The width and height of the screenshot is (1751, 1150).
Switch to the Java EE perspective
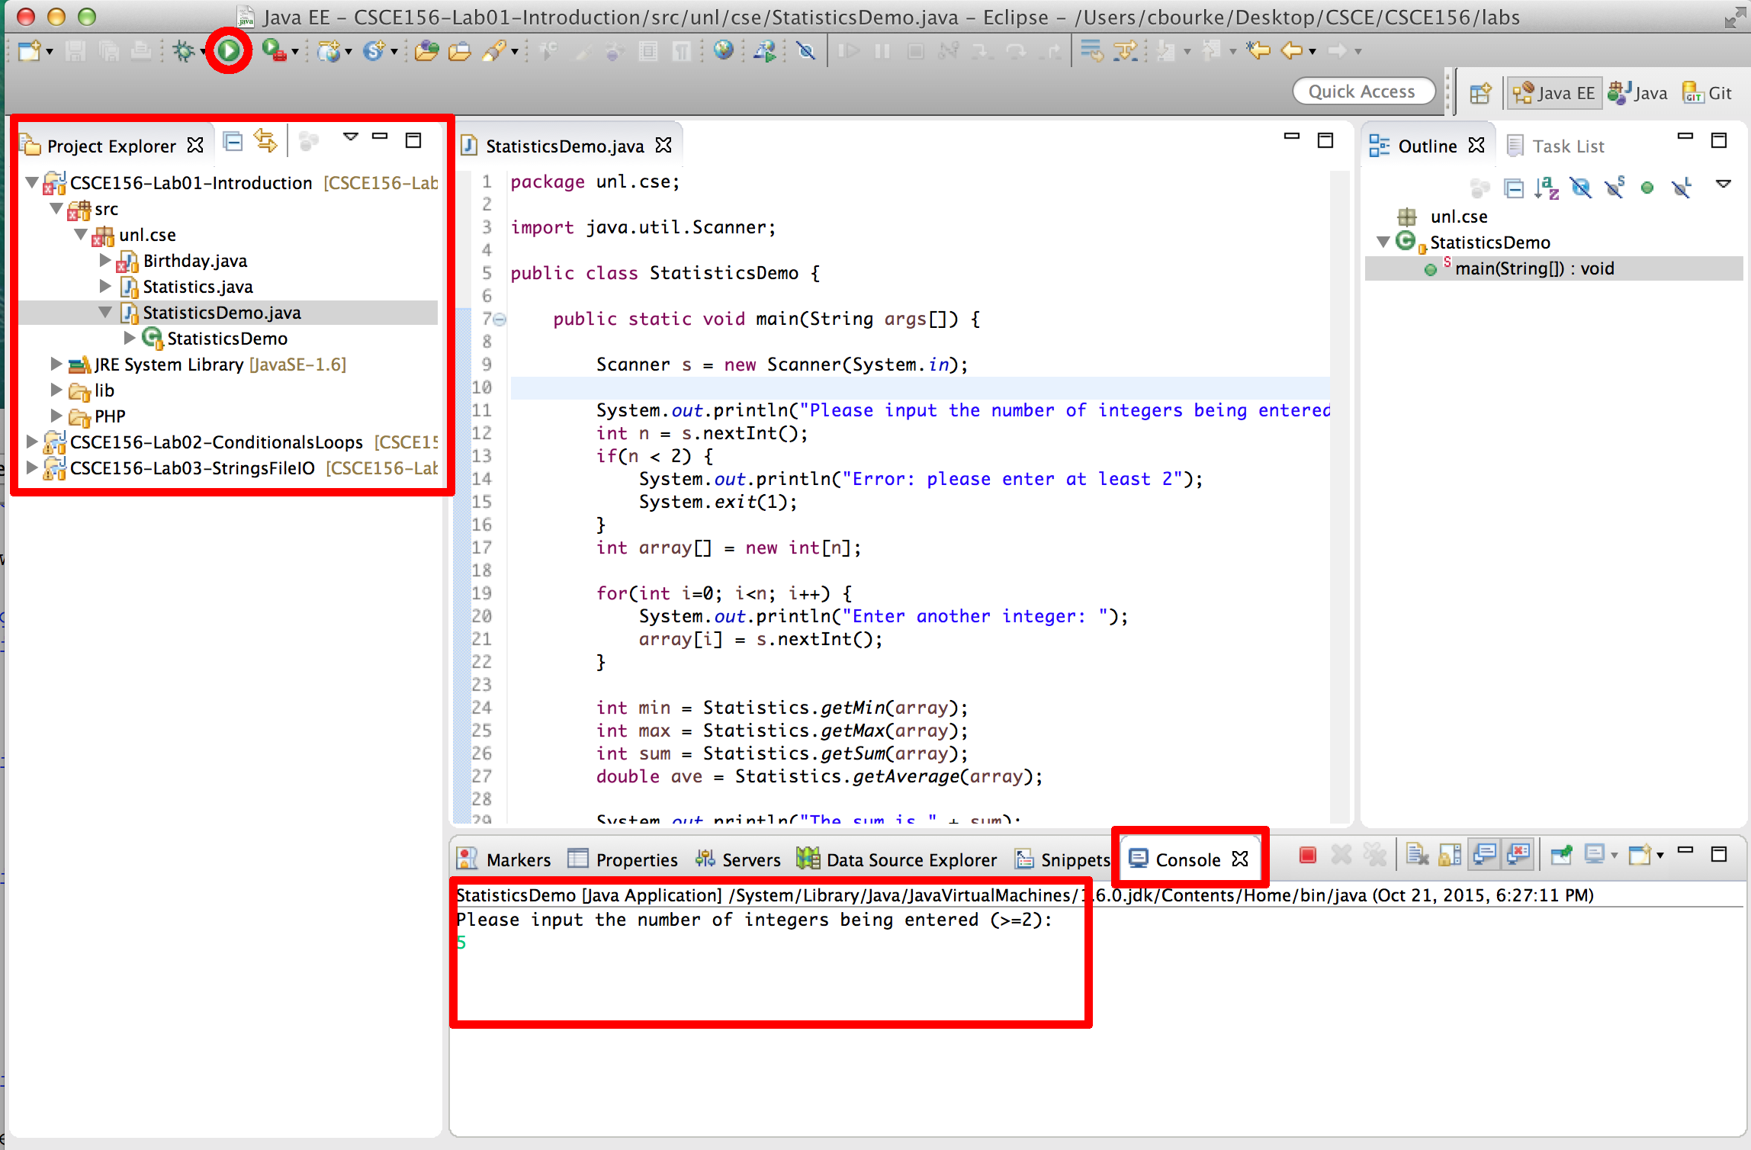click(1553, 93)
